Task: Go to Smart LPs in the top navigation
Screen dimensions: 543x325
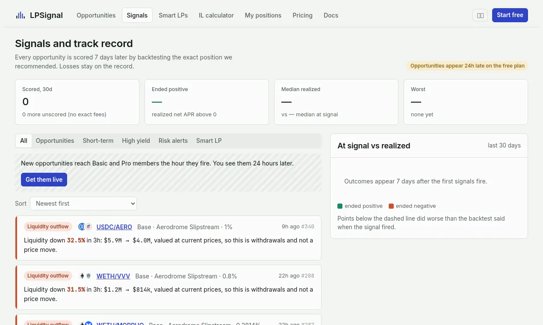Action: coord(173,15)
